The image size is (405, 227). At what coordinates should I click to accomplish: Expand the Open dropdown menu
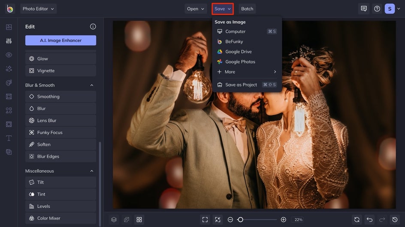tap(196, 9)
